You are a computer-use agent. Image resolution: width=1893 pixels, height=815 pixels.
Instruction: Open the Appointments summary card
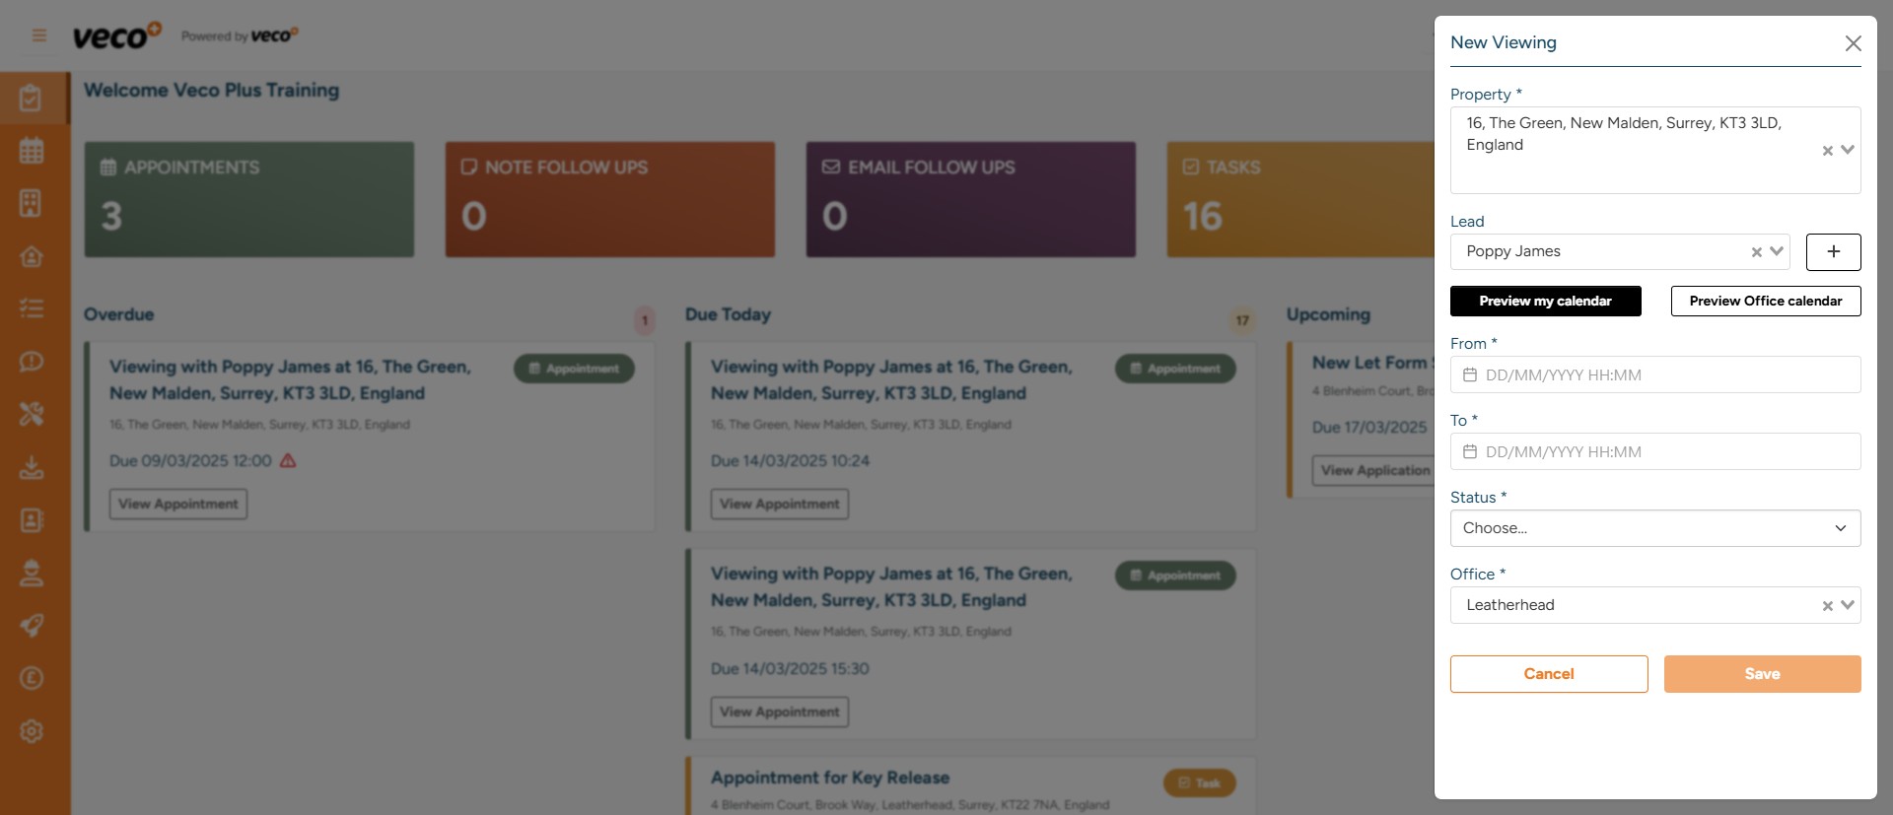(x=249, y=199)
